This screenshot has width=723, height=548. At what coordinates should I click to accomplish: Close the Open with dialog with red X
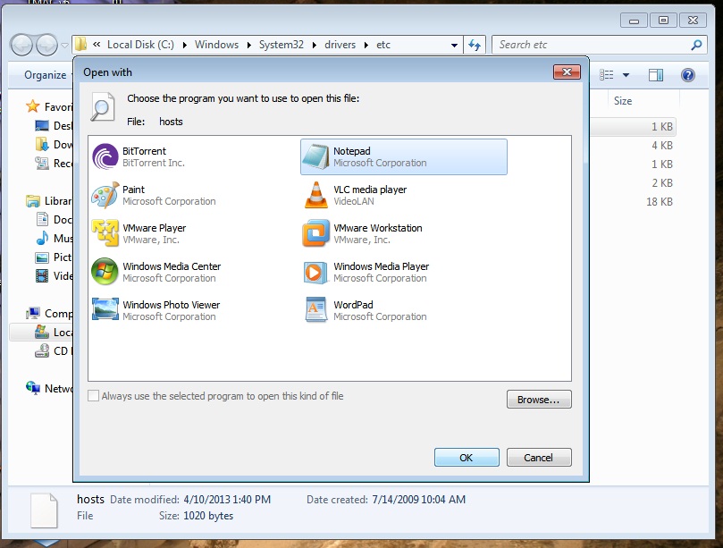tap(567, 72)
